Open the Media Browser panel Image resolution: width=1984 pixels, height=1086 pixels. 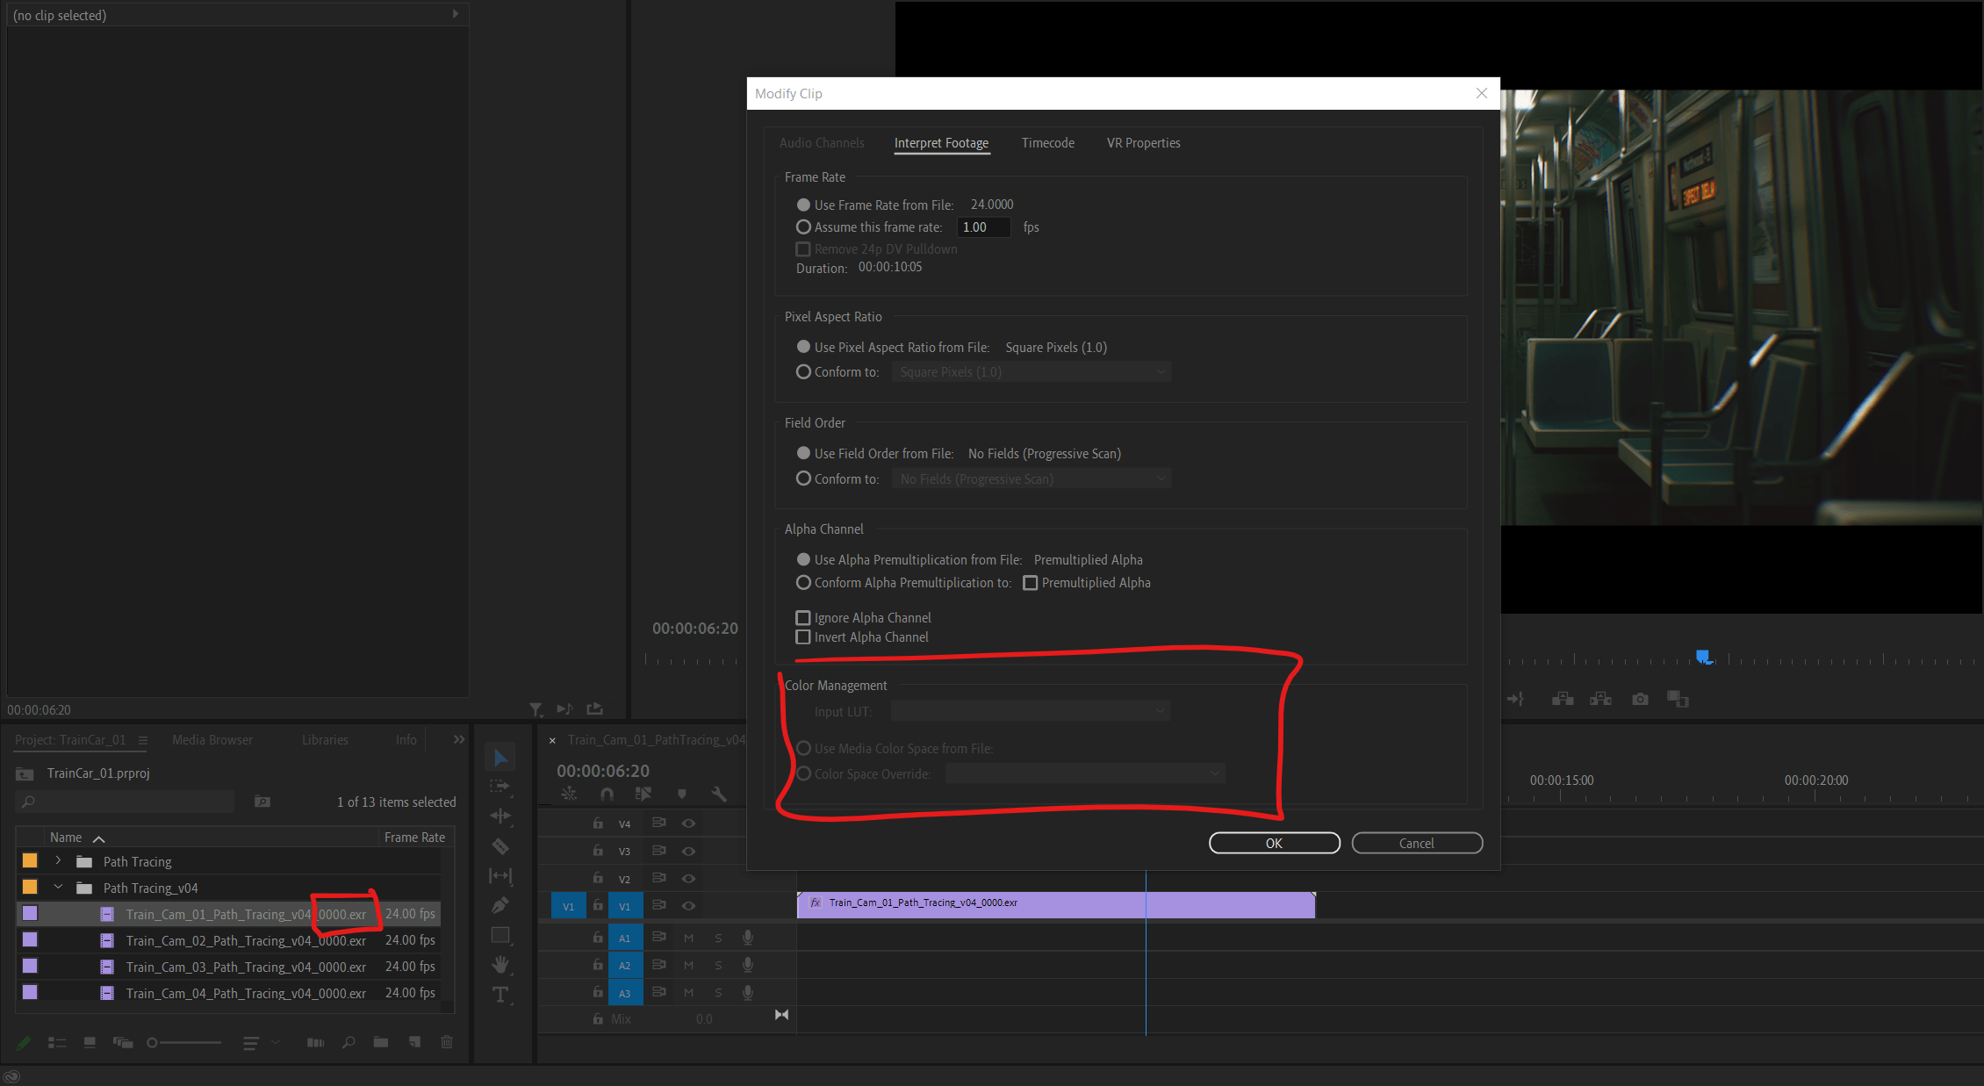(x=212, y=739)
